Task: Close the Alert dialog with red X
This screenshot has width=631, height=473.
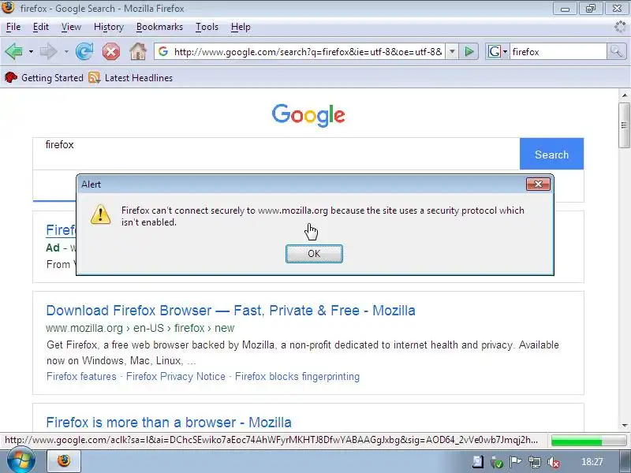Action: point(538,184)
